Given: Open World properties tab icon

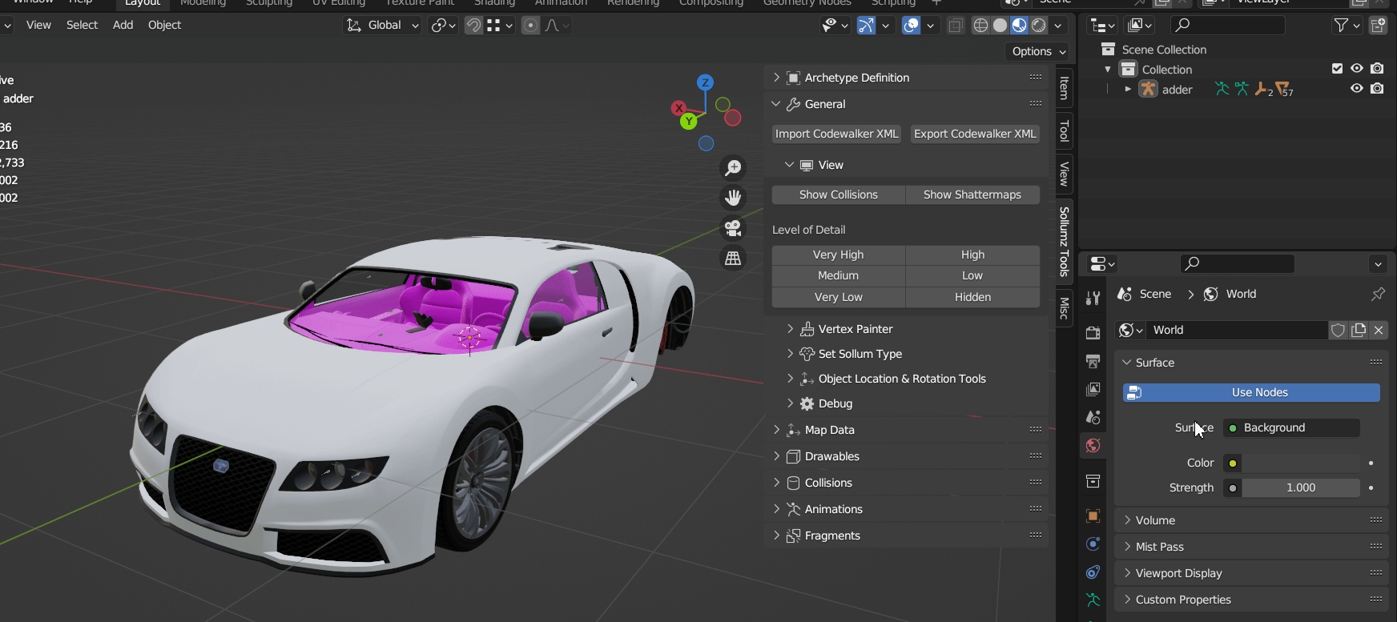Looking at the screenshot, I should coord(1093,446).
